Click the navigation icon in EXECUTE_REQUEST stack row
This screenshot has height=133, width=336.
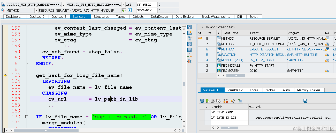(327, 49)
